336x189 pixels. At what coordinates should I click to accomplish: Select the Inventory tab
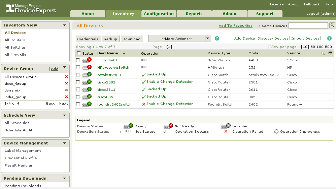pyautogui.click(x=123, y=14)
